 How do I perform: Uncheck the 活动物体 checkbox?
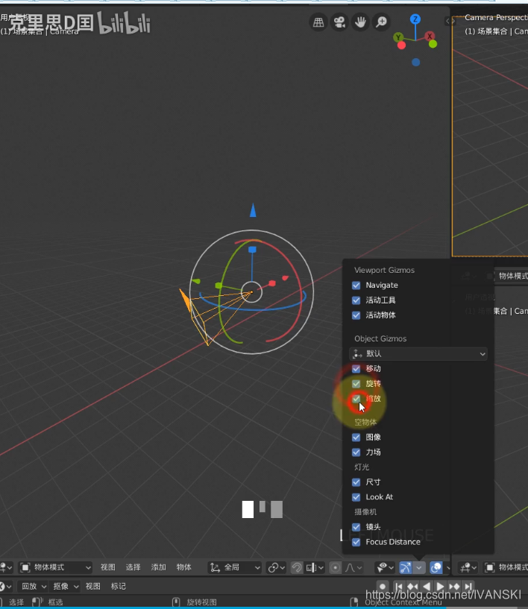[x=356, y=315]
